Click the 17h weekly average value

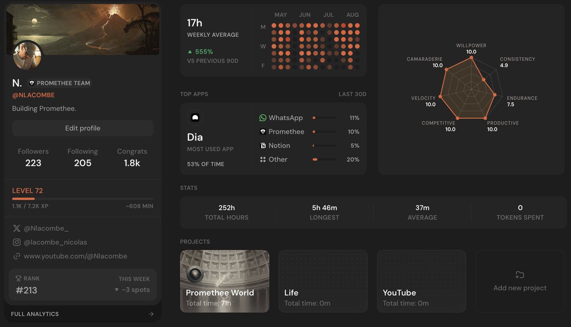195,23
